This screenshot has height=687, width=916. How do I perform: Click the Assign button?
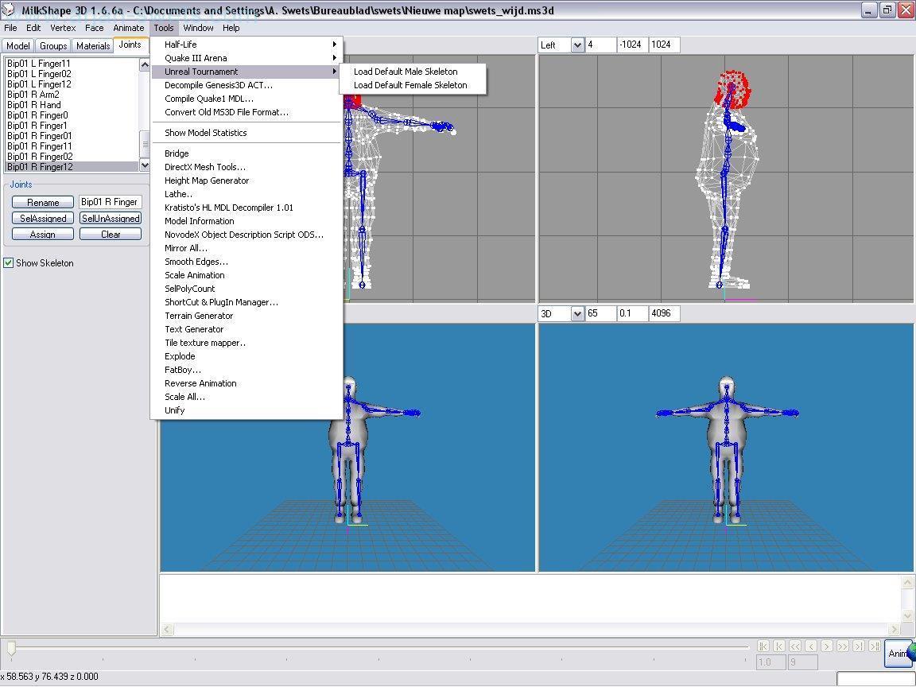click(x=43, y=234)
